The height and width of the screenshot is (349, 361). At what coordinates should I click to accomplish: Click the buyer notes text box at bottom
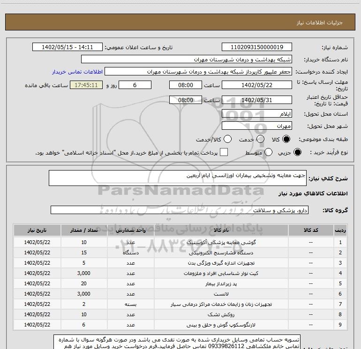pyautogui.click(x=177, y=342)
